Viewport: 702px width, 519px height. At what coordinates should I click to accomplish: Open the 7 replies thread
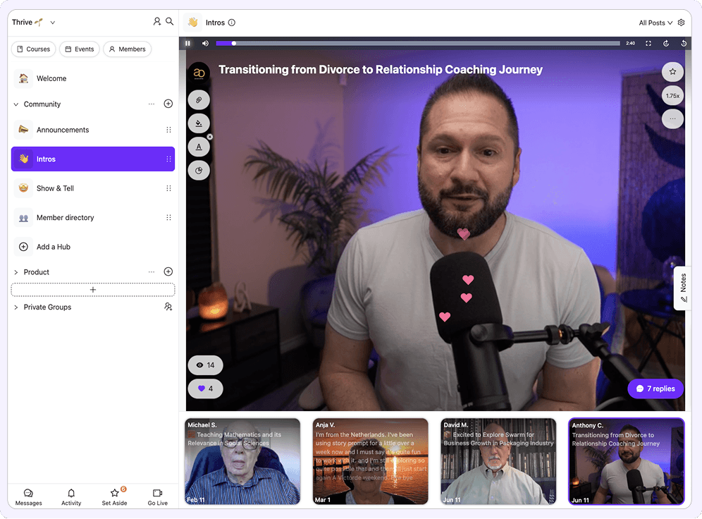(x=655, y=389)
